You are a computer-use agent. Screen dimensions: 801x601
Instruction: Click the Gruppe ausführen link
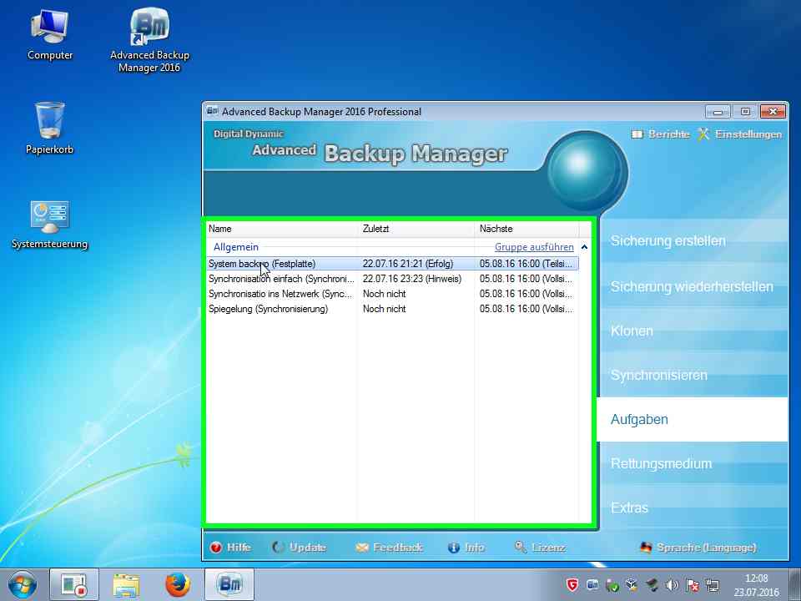(x=534, y=247)
